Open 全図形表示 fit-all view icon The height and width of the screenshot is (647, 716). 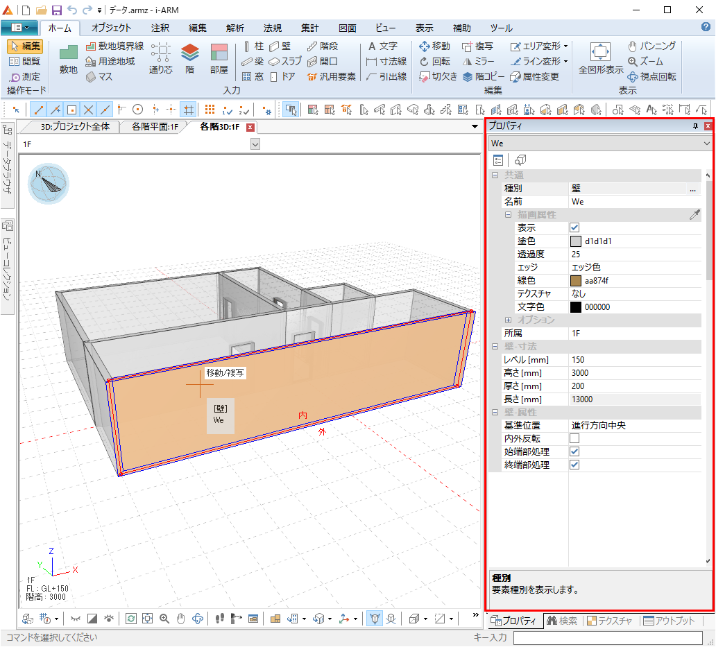click(x=600, y=53)
